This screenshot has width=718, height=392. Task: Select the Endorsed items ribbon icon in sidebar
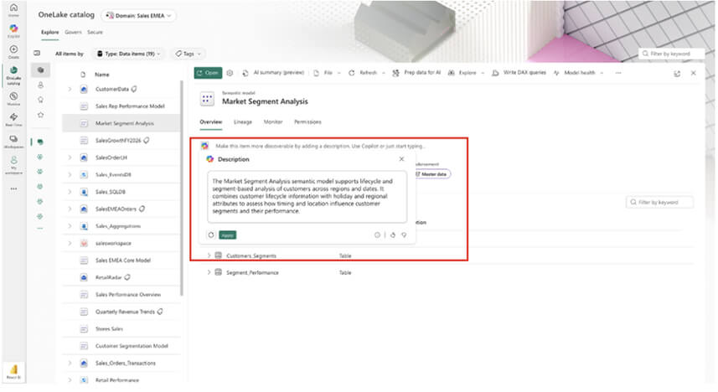40,100
